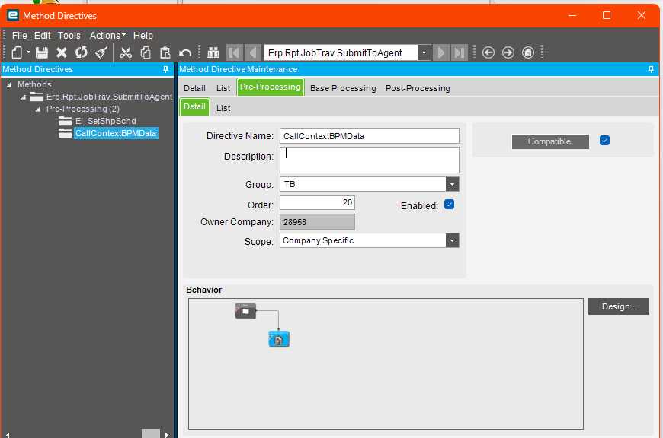Viewport: 663px width, 438px height.
Task: Open search with the binoculars icon
Action: point(213,52)
